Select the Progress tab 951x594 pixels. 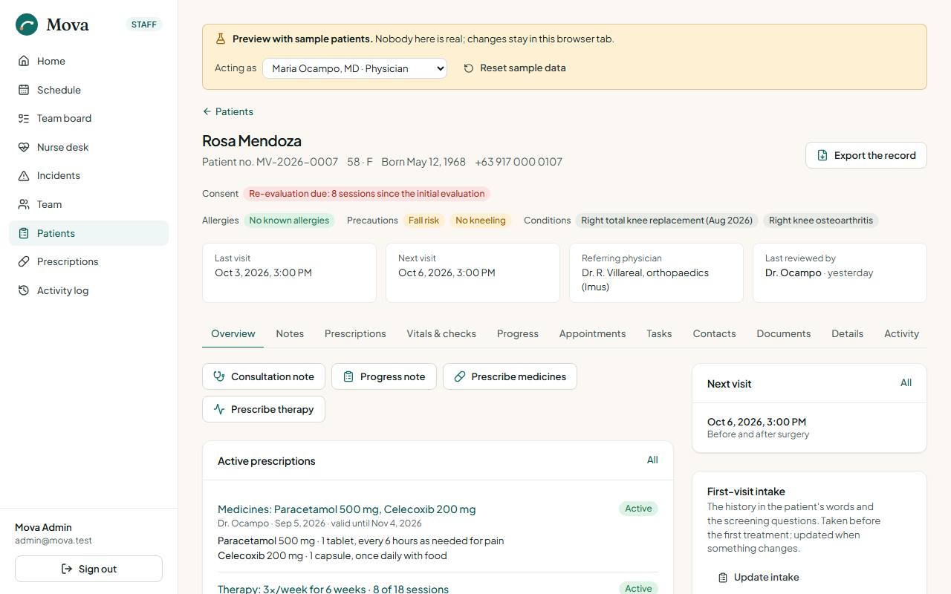[x=518, y=333]
